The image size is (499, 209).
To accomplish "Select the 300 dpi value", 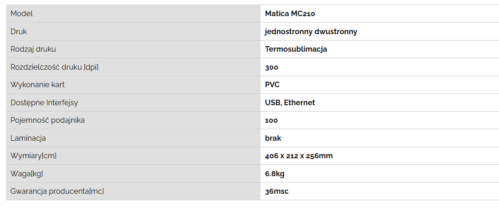I will (271, 67).
